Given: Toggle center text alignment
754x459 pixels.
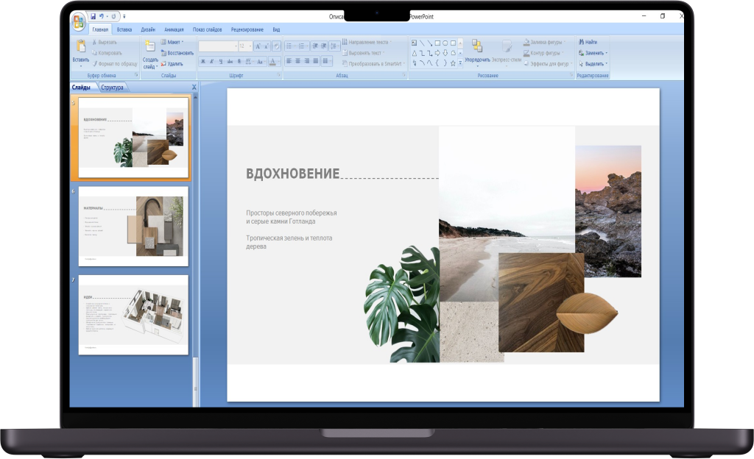Looking at the screenshot, I should [x=297, y=61].
